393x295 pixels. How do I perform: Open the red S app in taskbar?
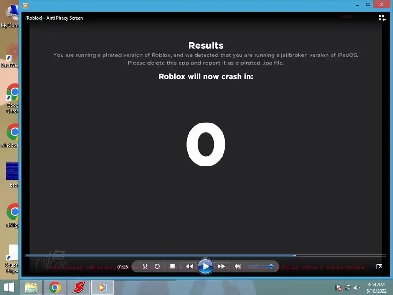coord(78,287)
